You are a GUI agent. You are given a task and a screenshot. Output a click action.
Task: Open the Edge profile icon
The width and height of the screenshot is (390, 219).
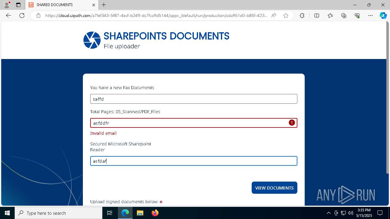[x=7, y=5]
